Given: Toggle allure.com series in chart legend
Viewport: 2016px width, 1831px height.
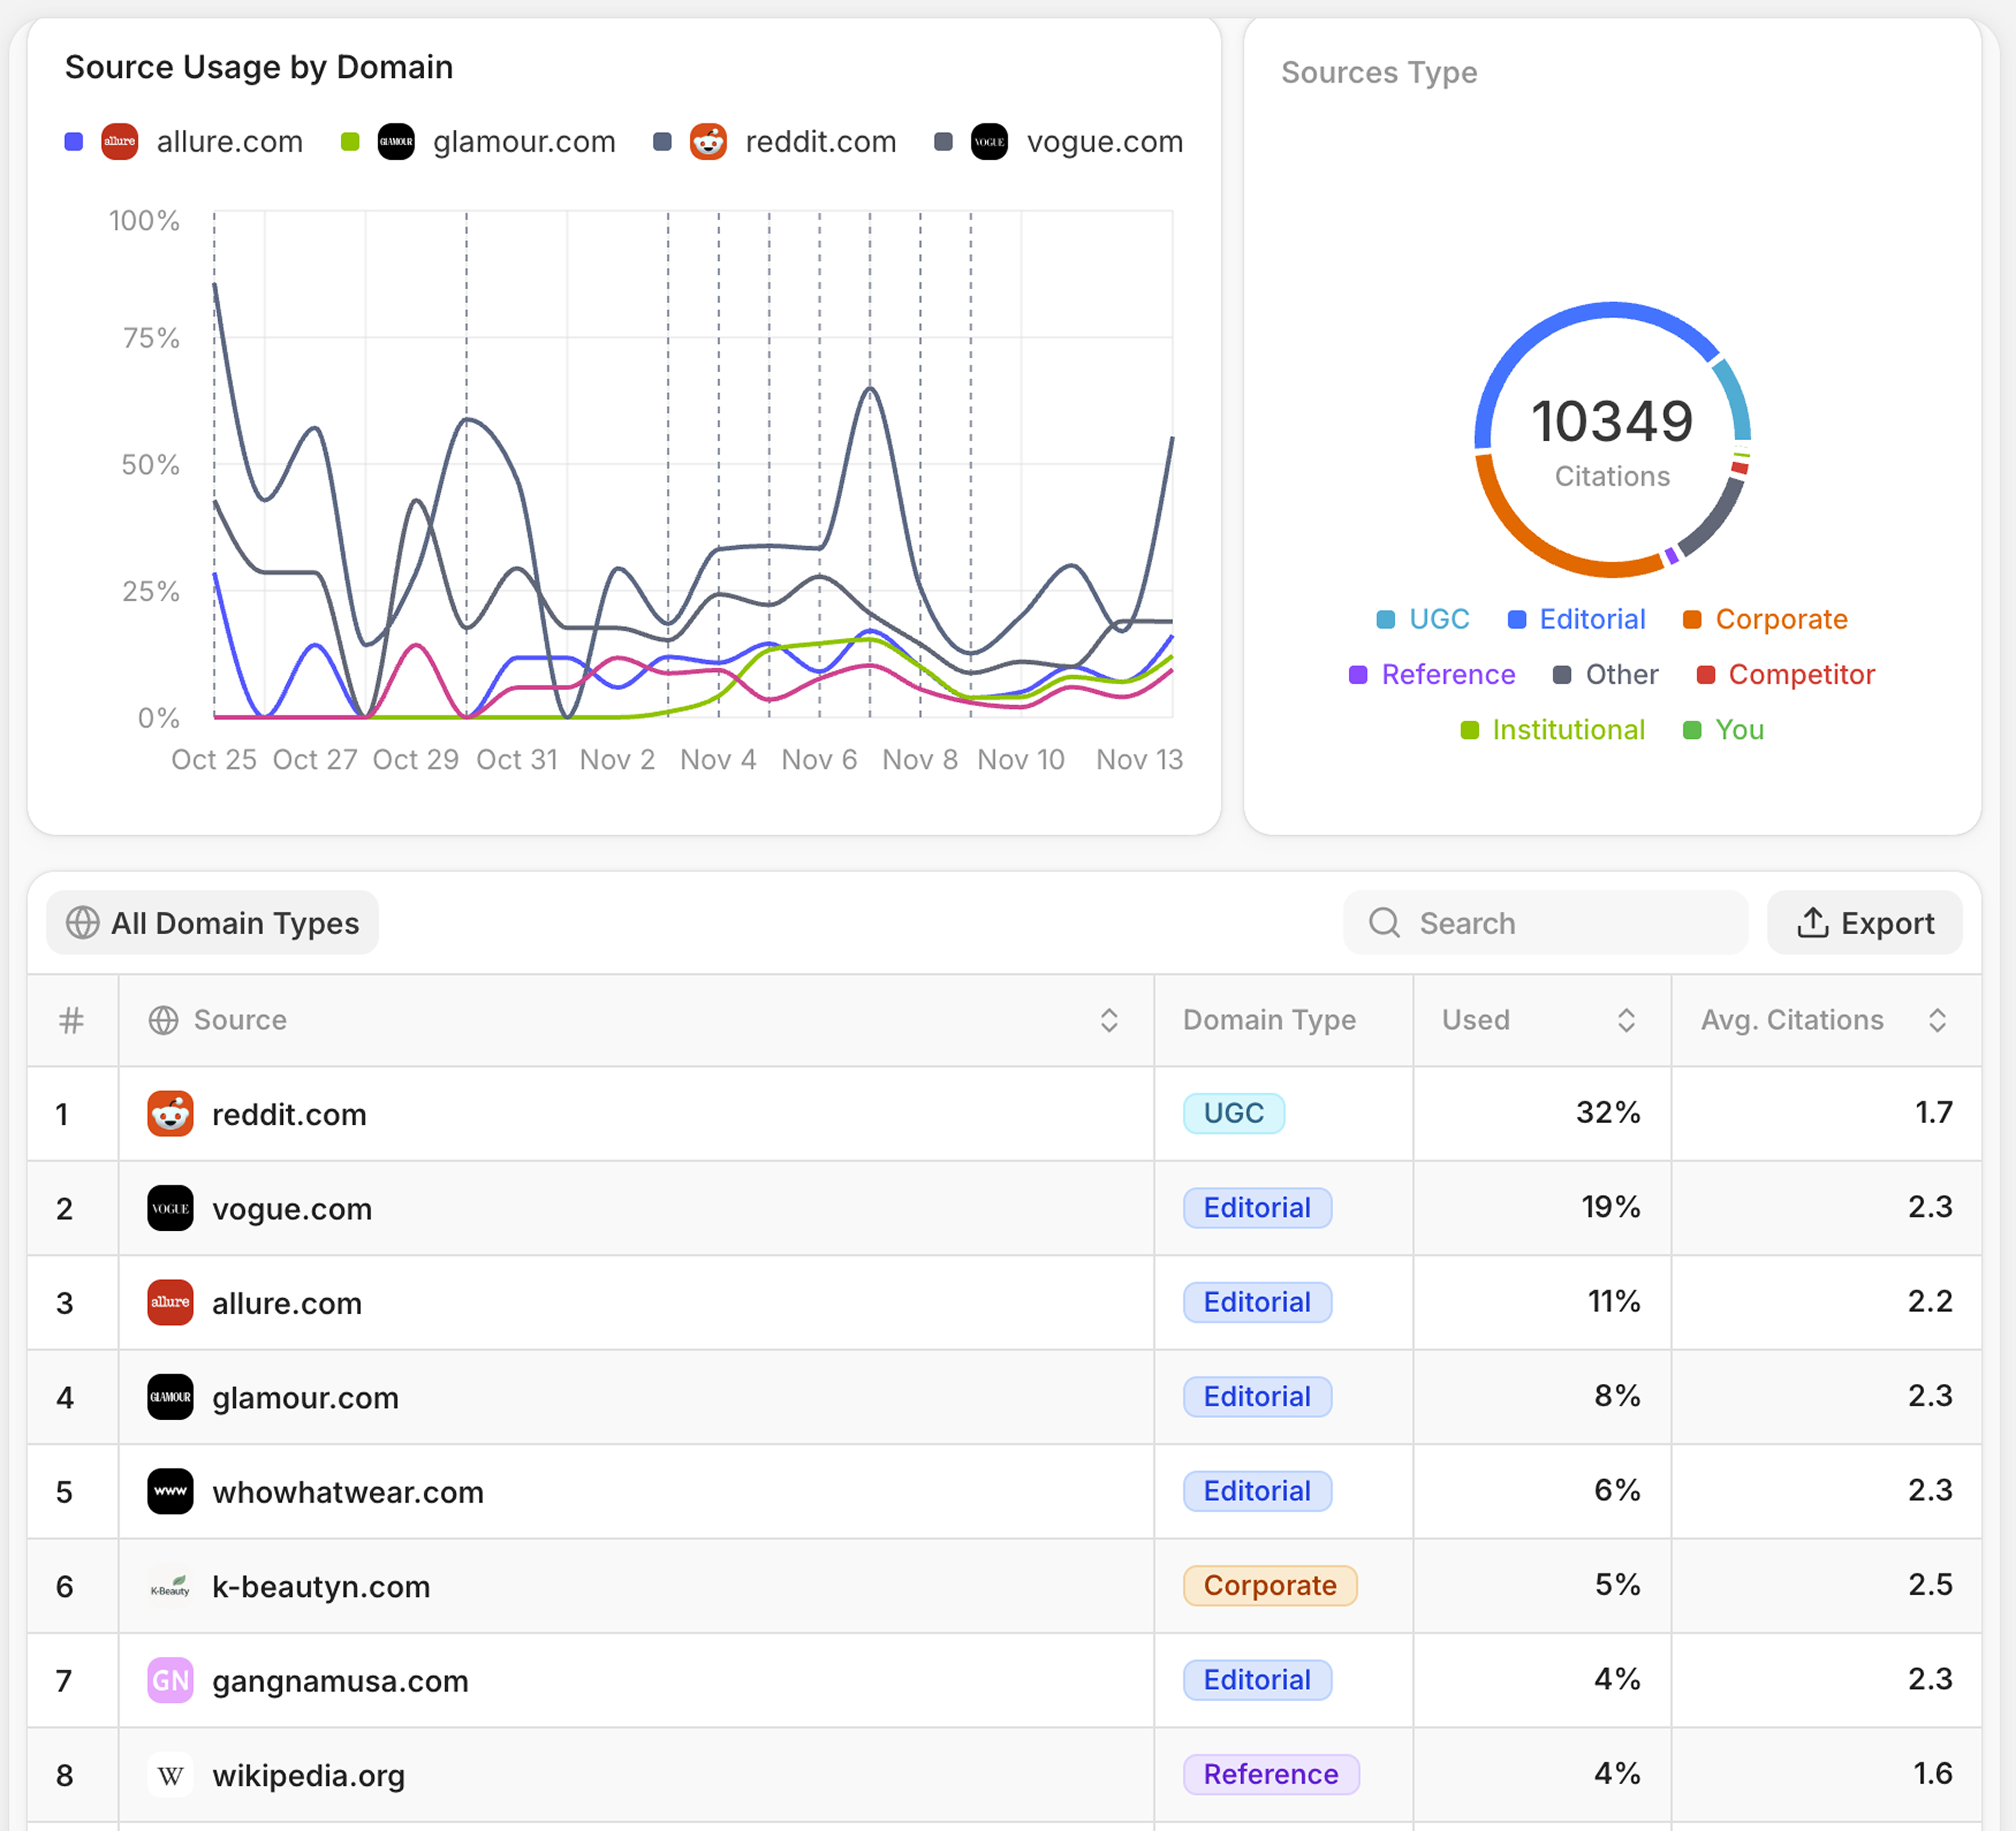Looking at the screenshot, I should point(229,142).
